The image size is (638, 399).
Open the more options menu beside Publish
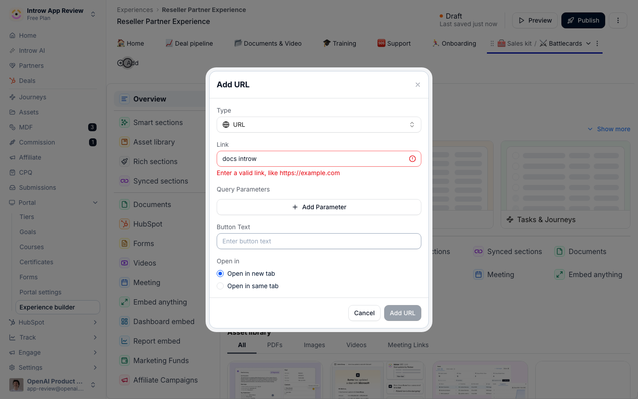point(618,20)
